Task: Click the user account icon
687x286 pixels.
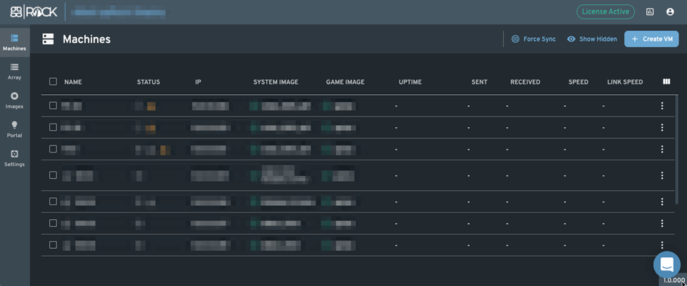Action: tap(670, 12)
